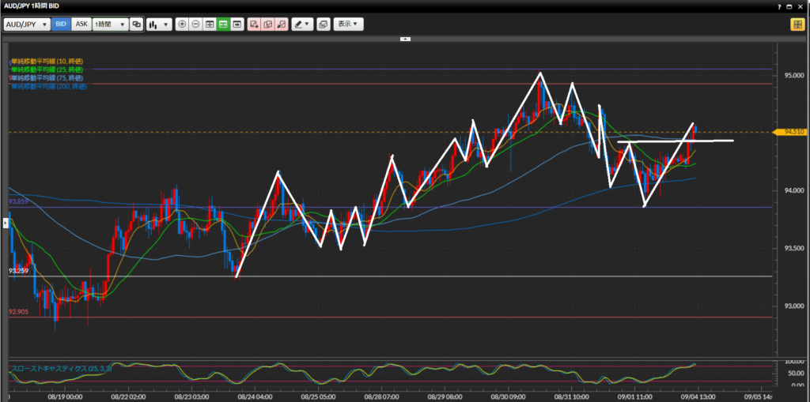Toggle the green fit-width display button
810x402 pixels.
[x=224, y=24]
